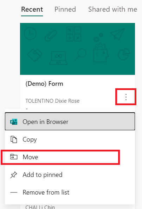Click the paper plane icon on the banner
Image resolution: width=142 pixels, height=209 pixels.
(x=118, y=34)
